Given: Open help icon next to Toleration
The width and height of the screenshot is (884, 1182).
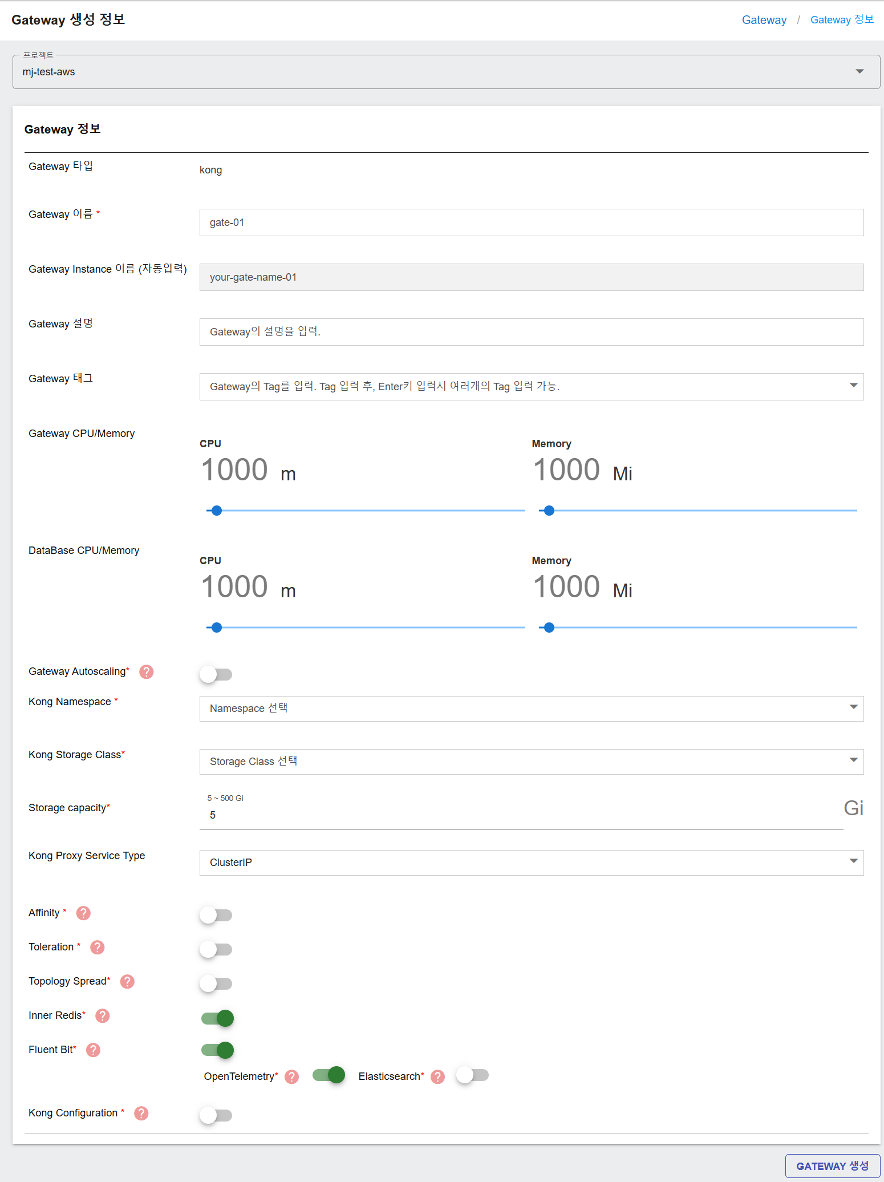Looking at the screenshot, I should tap(98, 948).
